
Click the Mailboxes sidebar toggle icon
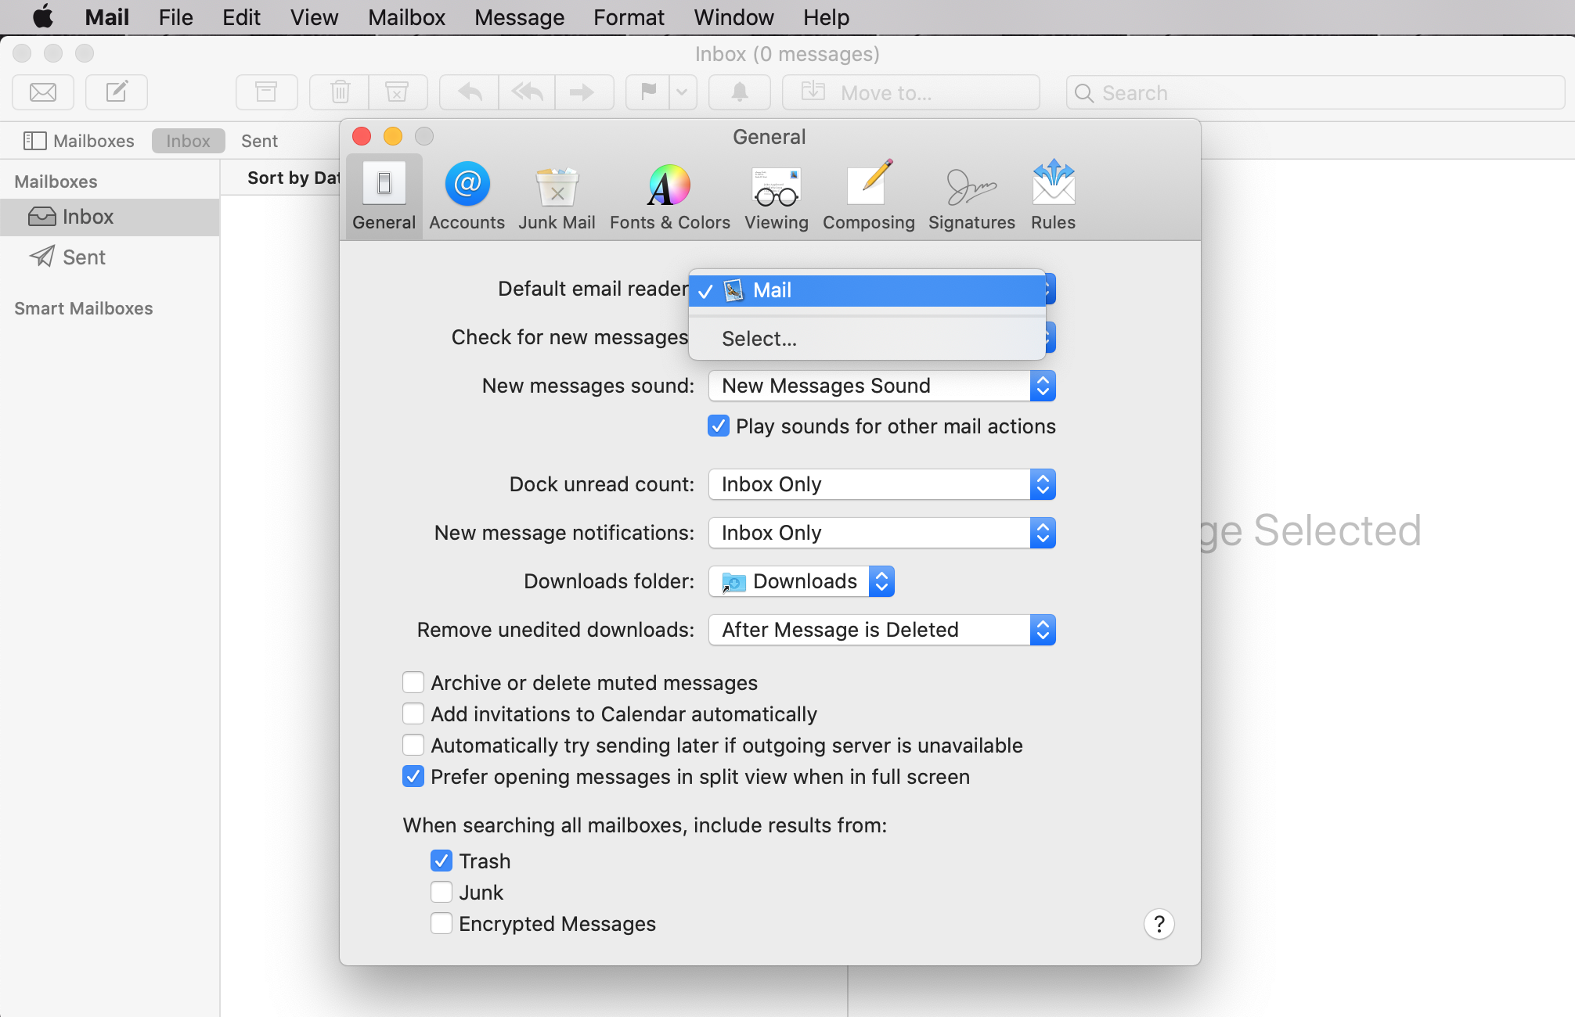coord(35,141)
